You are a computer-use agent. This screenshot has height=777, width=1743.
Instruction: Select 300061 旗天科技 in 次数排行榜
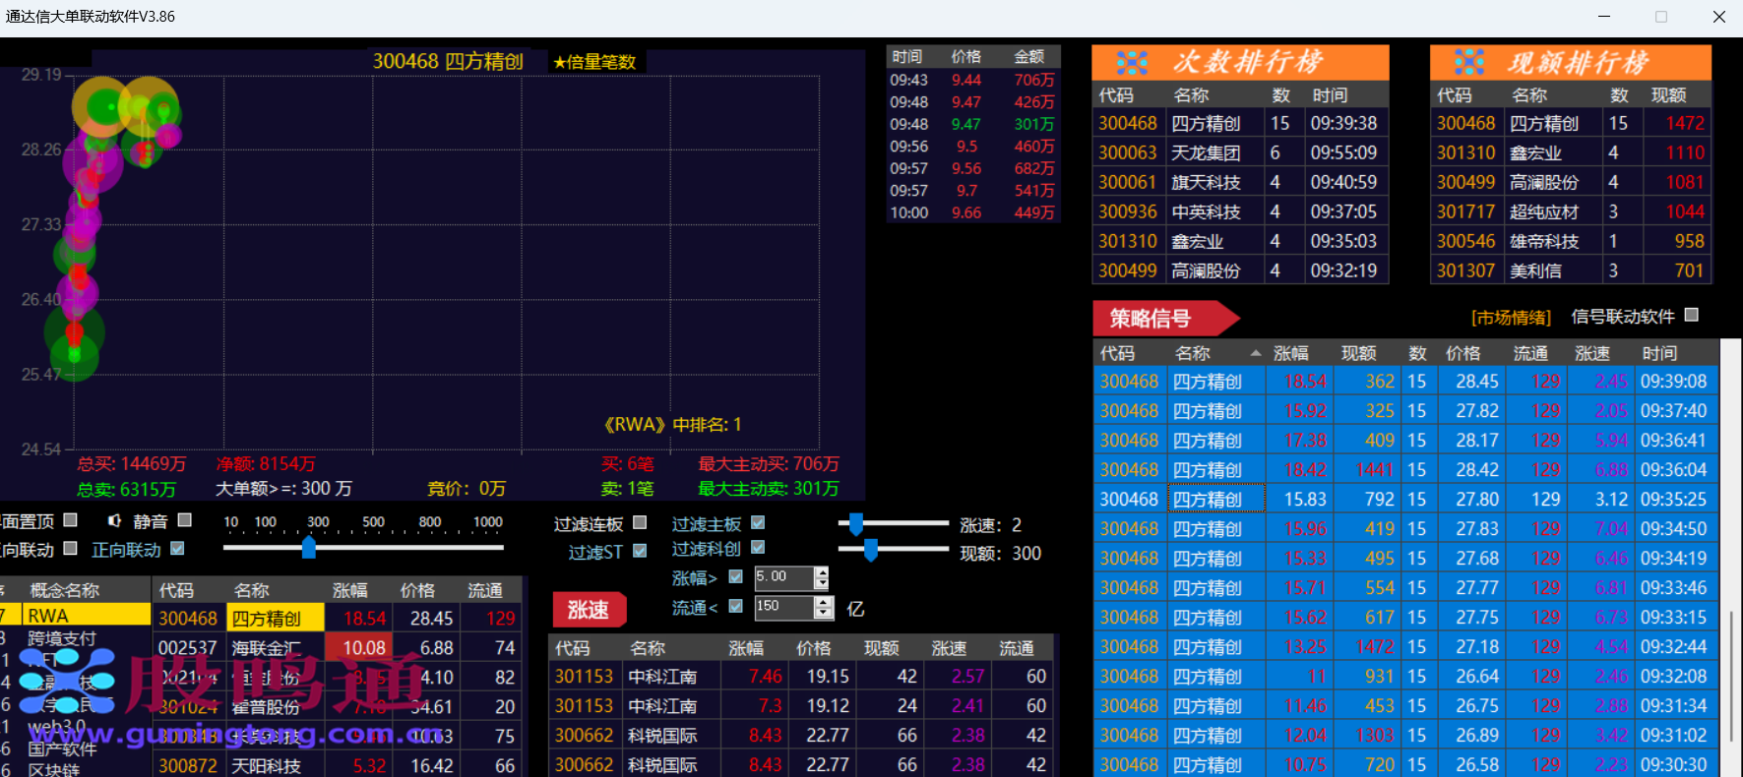click(x=1240, y=182)
